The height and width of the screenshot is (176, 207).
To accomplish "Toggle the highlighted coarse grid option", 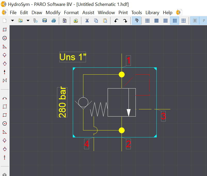I will 174,21.
